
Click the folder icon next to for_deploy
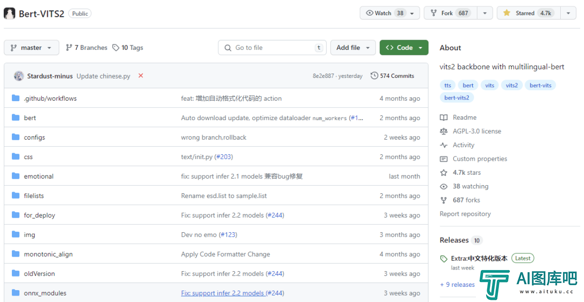pos(16,215)
